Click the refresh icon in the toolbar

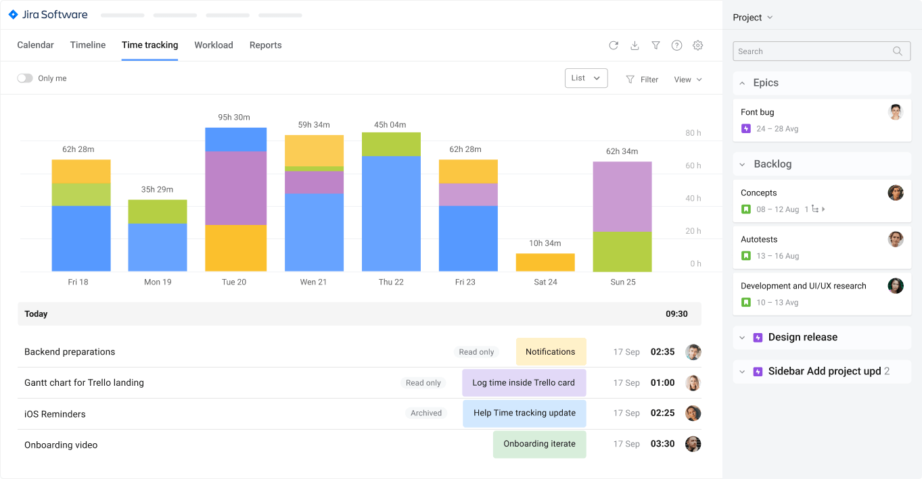pos(614,45)
